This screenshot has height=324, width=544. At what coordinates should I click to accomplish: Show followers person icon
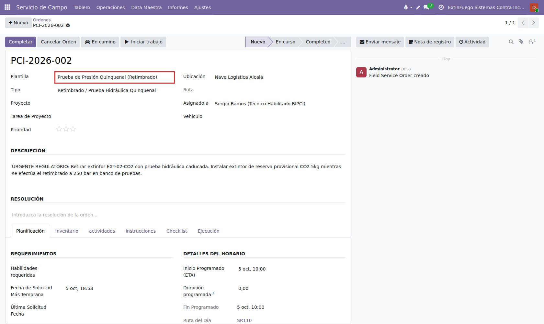(x=532, y=41)
